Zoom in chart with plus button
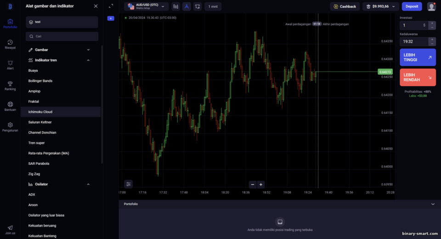 click(x=261, y=184)
